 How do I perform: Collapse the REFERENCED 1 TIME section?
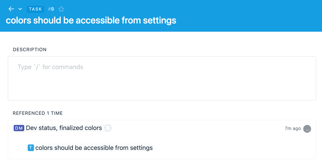point(38,113)
